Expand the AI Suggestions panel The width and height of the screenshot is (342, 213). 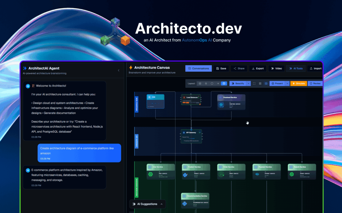click(x=147, y=204)
